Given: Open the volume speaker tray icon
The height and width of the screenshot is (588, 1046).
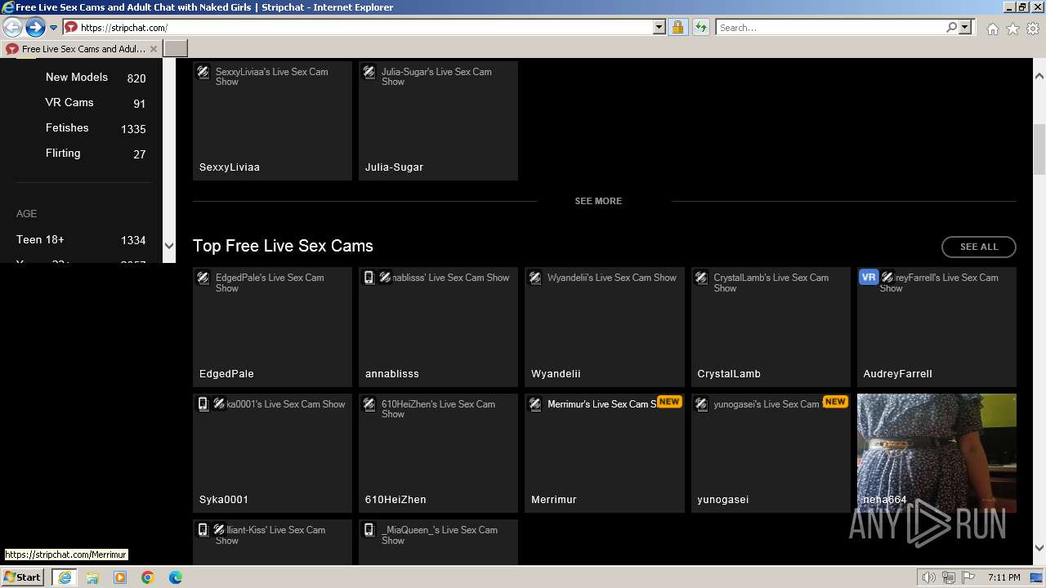Looking at the screenshot, I should pos(929,577).
